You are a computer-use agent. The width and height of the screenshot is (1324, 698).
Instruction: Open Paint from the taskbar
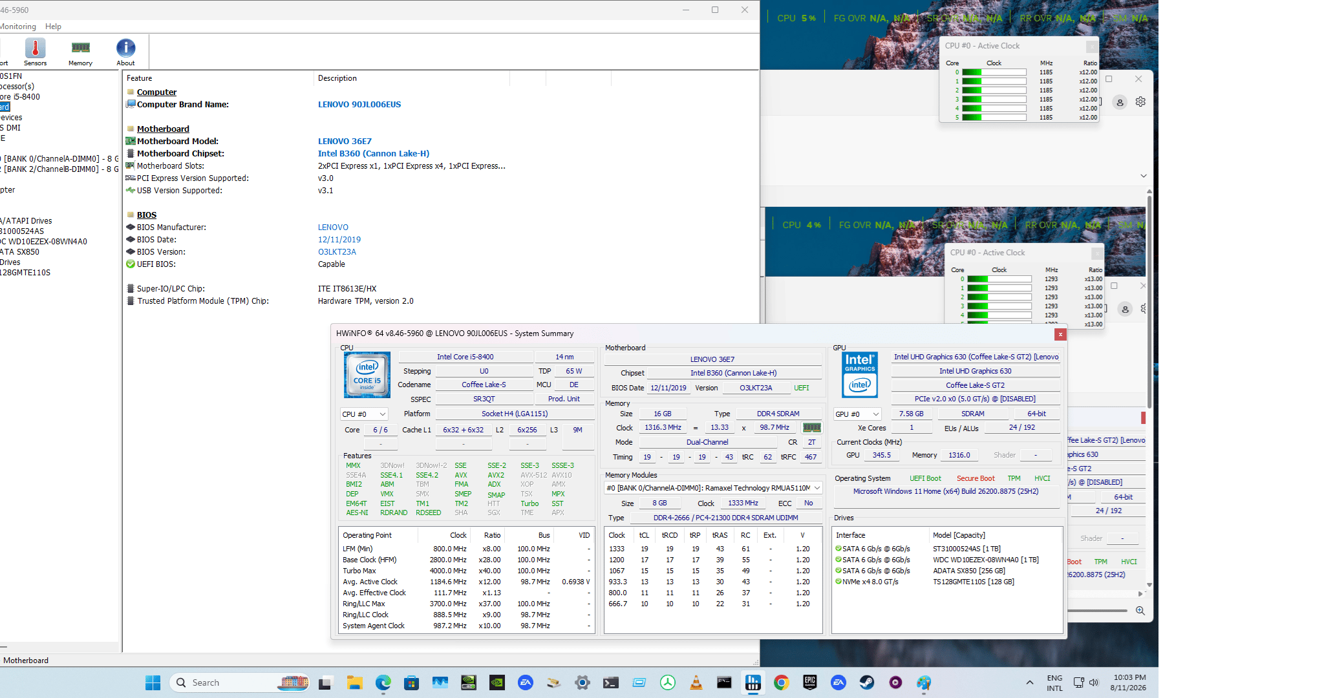(923, 682)
